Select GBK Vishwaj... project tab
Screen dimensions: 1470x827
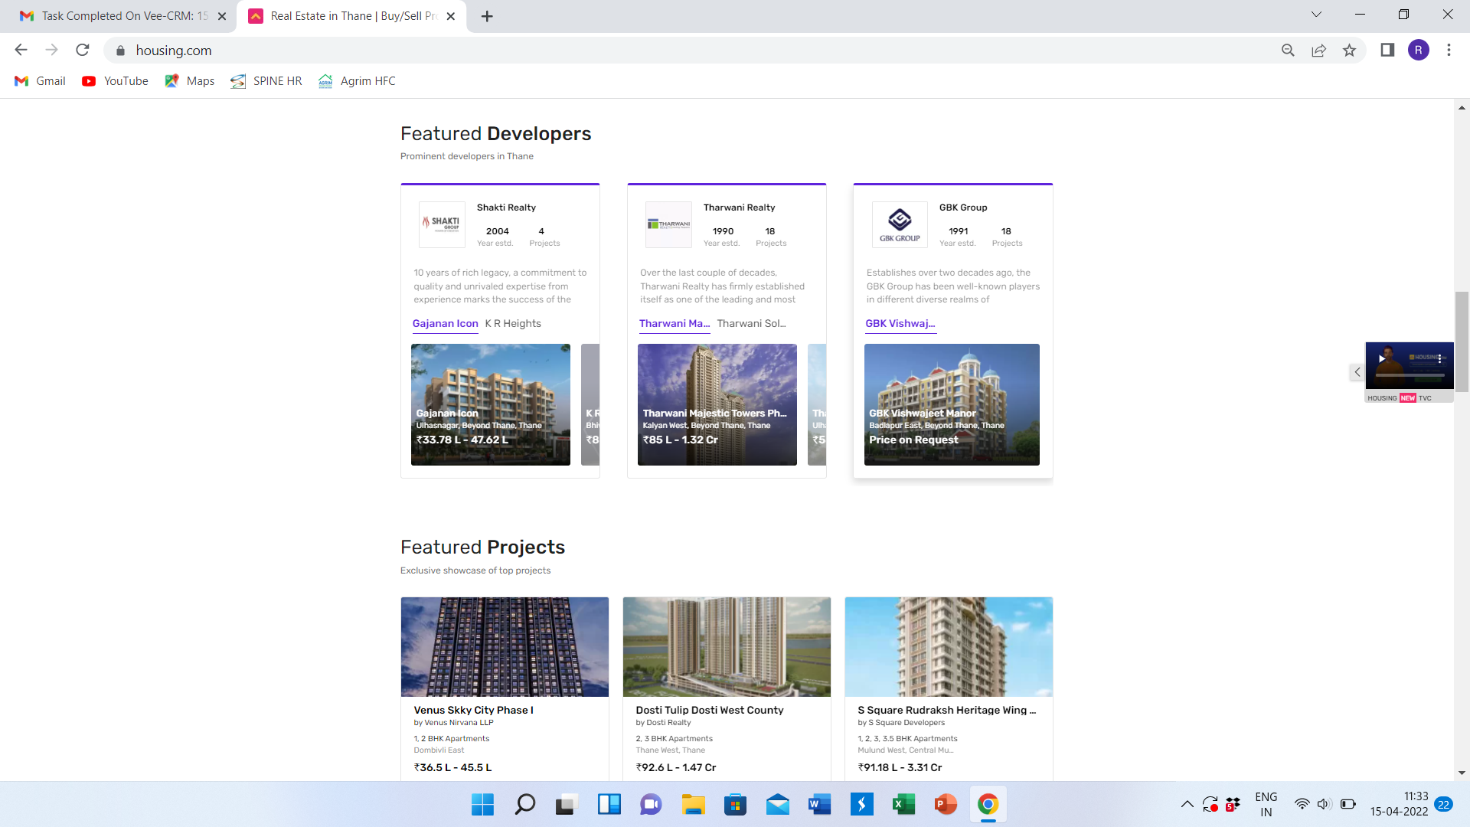[x=900, y=324]
